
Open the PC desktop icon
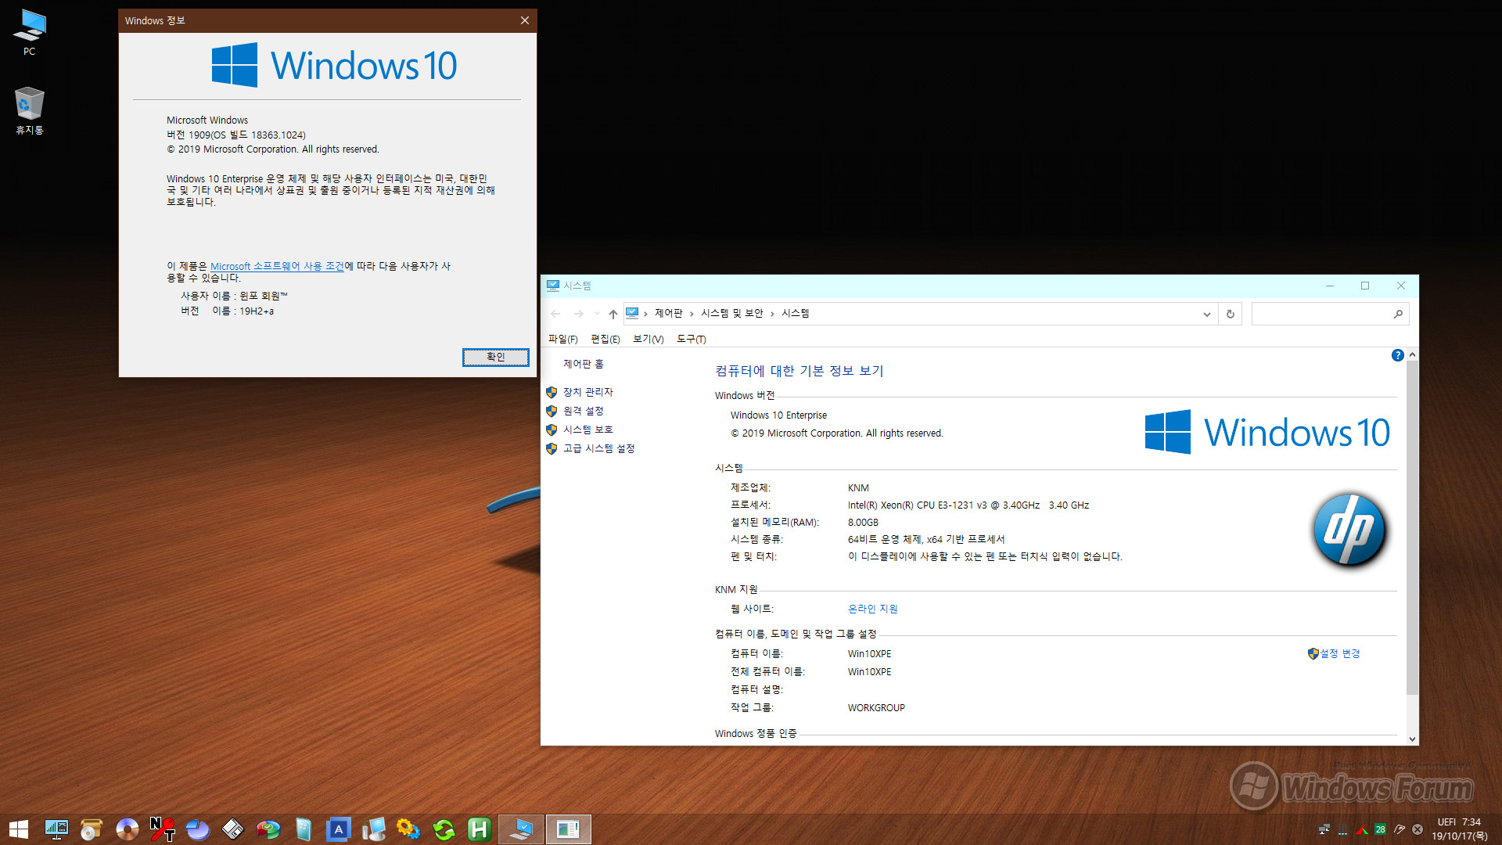tap(29, 33)
